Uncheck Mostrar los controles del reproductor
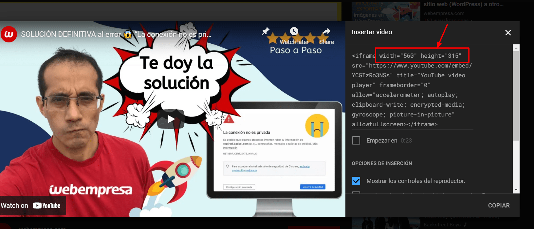Screen dimensions: 534x229 coord(356,181)
